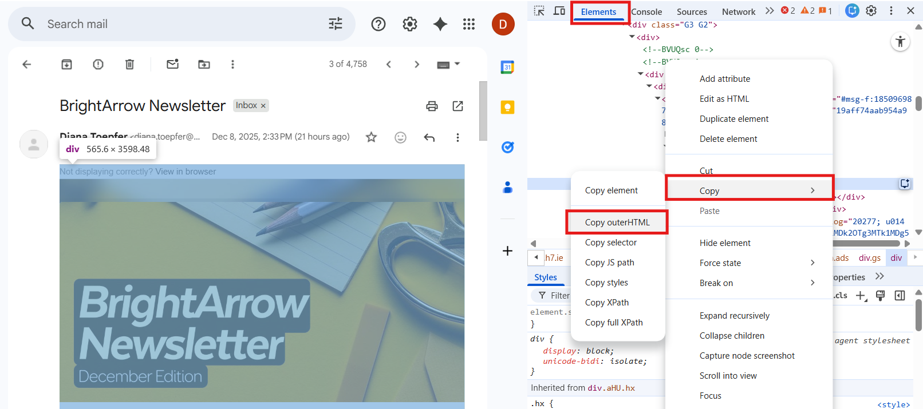Click Copy outerHTML
Viewport: 923px width, 409px height.
pyautogui.click(x=618, y=223)
